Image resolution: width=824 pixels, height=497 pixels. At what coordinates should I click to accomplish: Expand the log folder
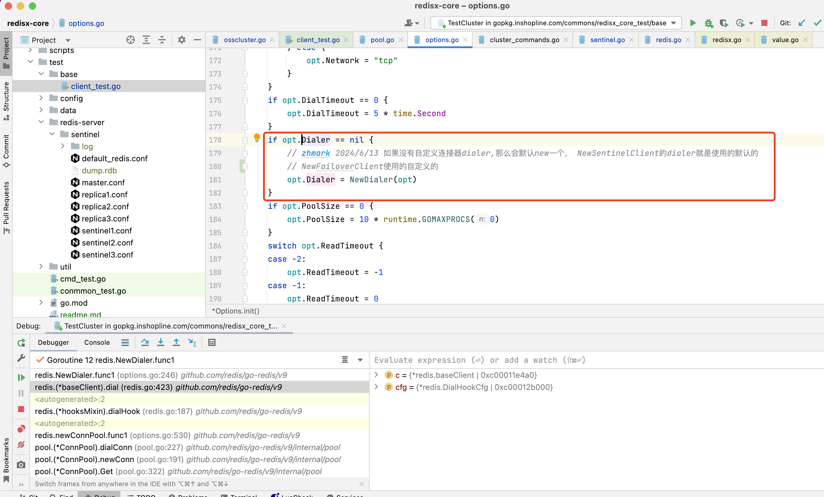point(63,146)
